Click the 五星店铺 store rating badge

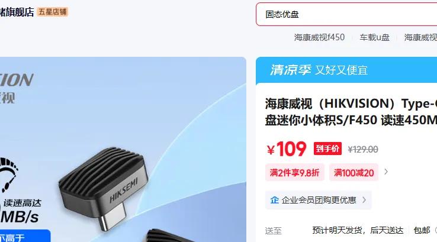pyautogui.click(x=52, y=12)
